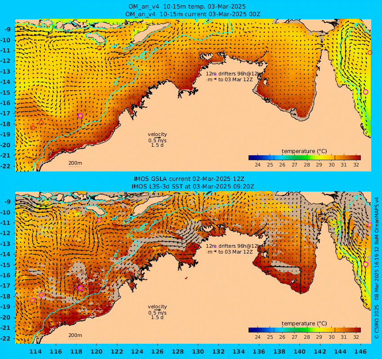382x359 pixels.
Task: Click the magenta drifter circle near 113.7E 18.4S in IMOS GSLA panel
Action: pos(33,300)
